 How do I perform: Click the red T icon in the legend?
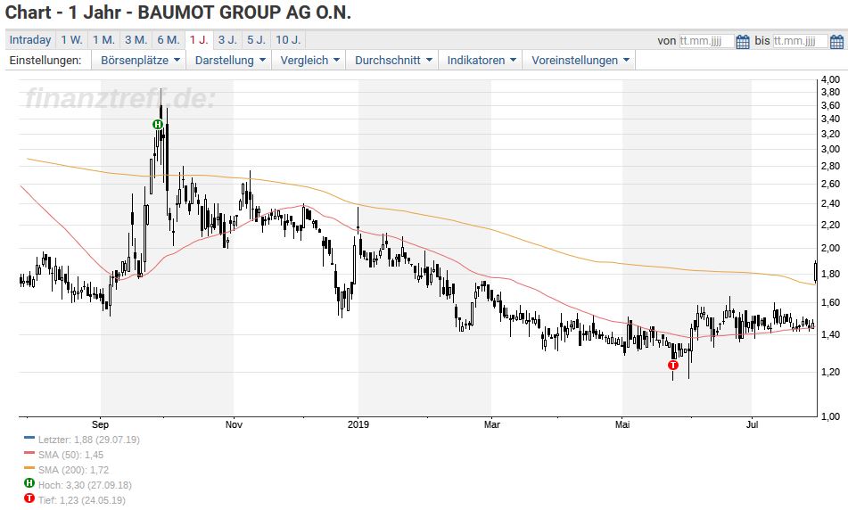[29, 498]
